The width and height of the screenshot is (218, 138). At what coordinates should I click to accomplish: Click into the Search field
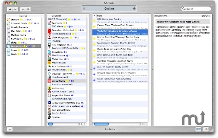tap(196, 9)
